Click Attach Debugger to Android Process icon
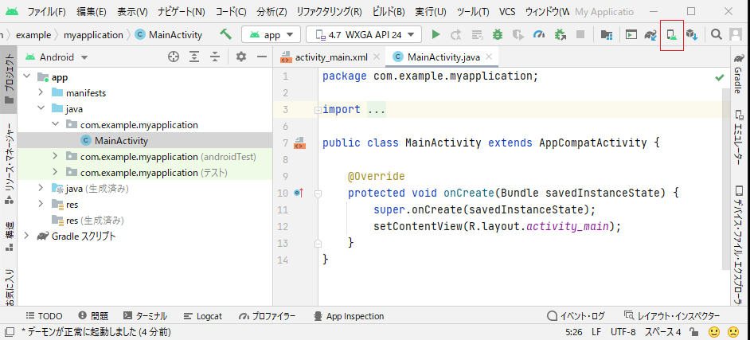This screenshot has width=750, height=340. click(x=560, y=34)
